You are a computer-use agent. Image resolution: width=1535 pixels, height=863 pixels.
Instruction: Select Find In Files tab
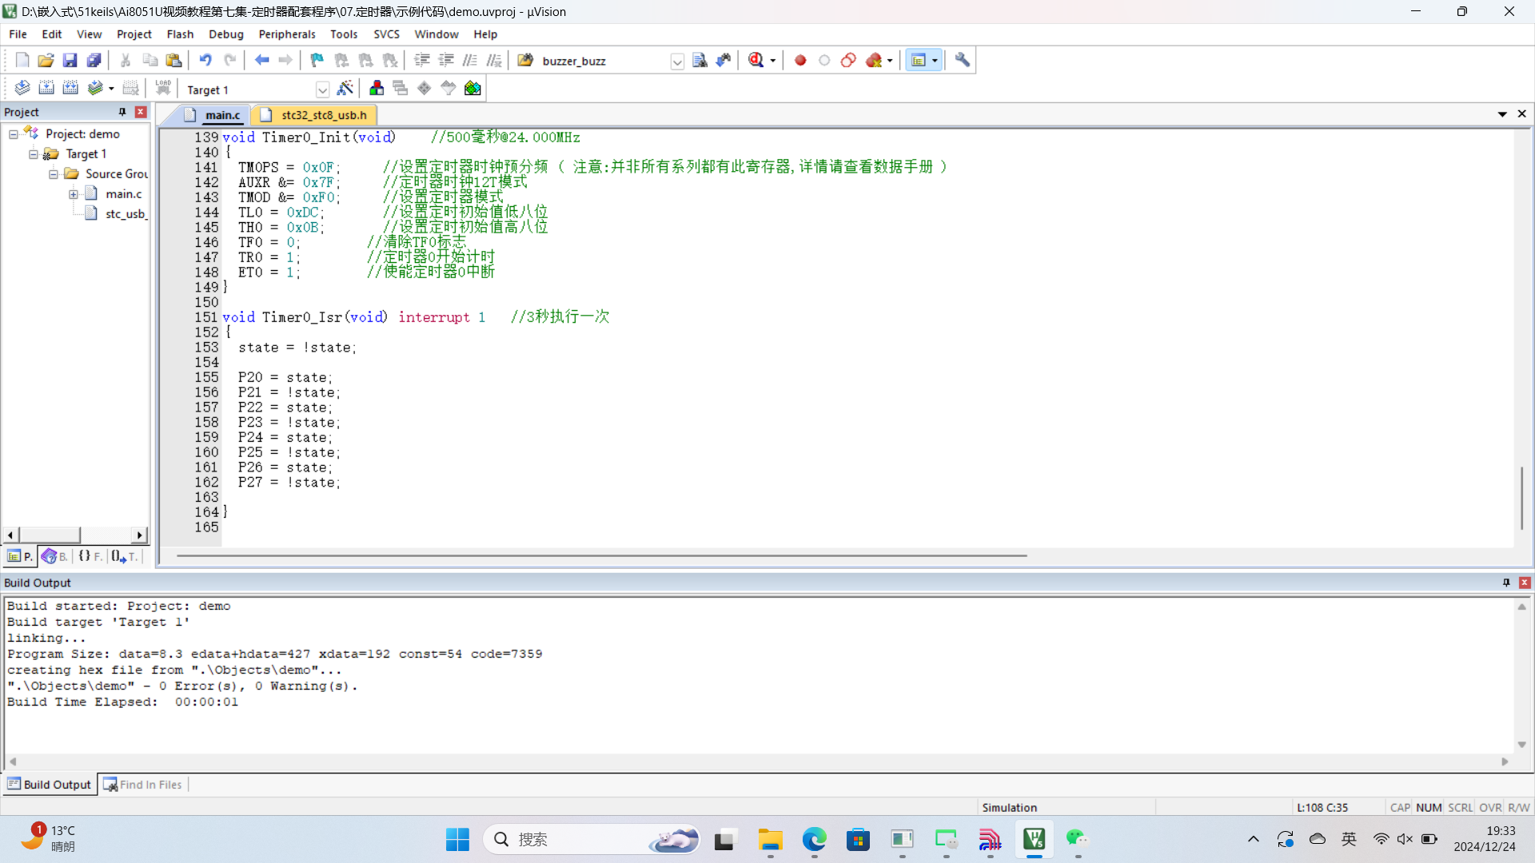click(x=143, y=785)
